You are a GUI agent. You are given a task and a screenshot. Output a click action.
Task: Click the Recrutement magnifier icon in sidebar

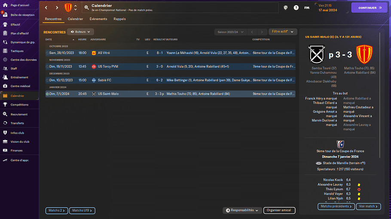pos(5,114)
